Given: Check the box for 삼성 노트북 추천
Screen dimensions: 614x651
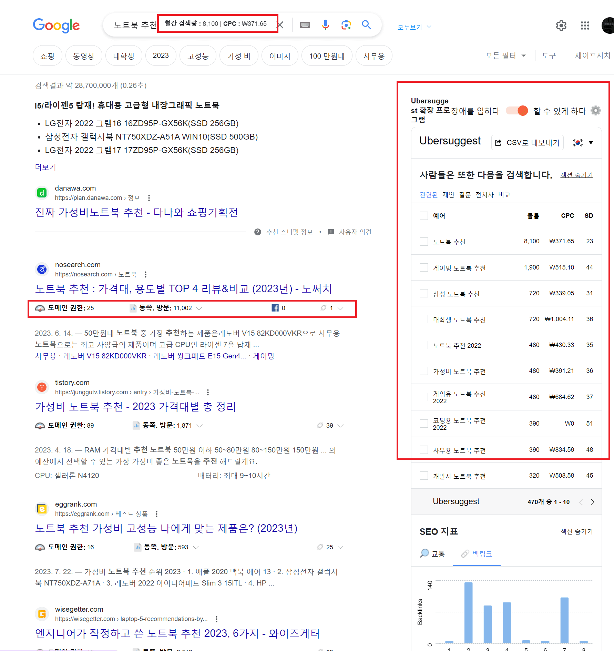Looking at the screenshot, I should click(x=424, y=294).
